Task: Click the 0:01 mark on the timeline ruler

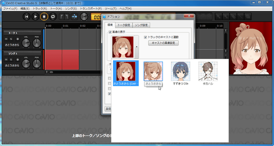Action: point(66,26)
